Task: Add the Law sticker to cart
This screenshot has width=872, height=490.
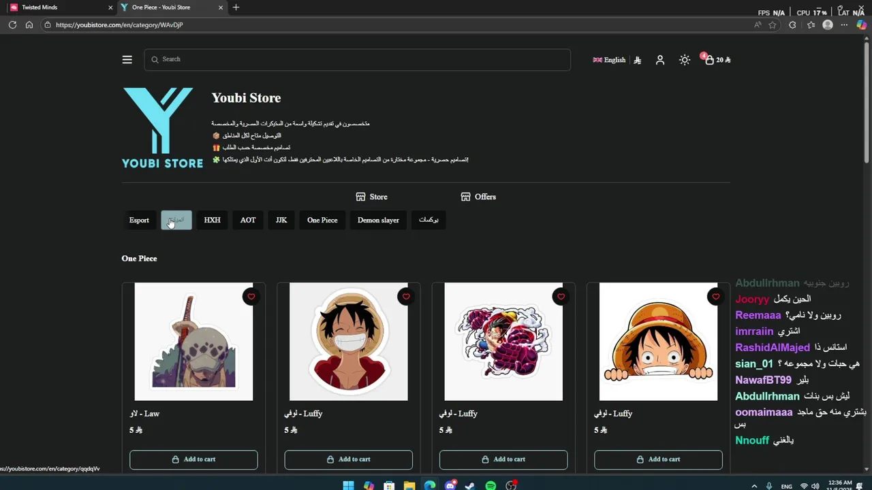Action: (193, 459)
